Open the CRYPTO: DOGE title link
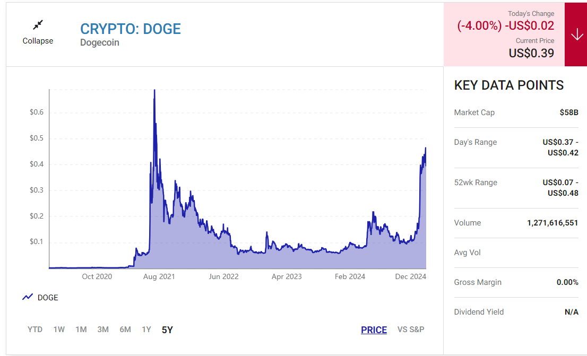This screenshot has width=587, height=356. click(x=130, y=29)
